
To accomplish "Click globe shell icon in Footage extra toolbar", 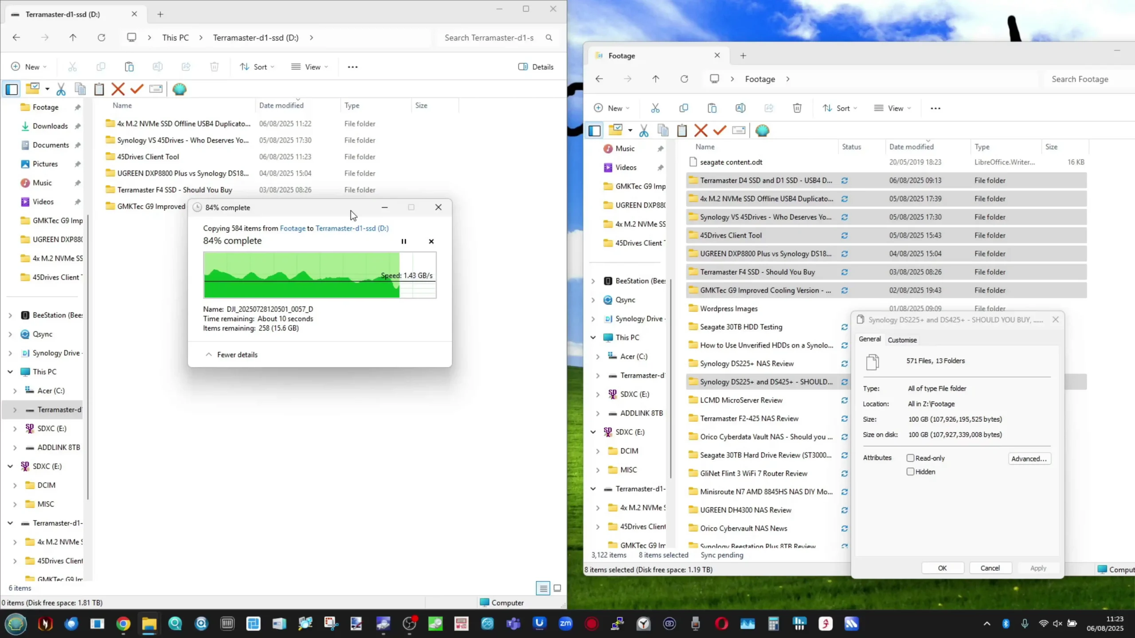I will pyautogui.click(x=762, y=131).
